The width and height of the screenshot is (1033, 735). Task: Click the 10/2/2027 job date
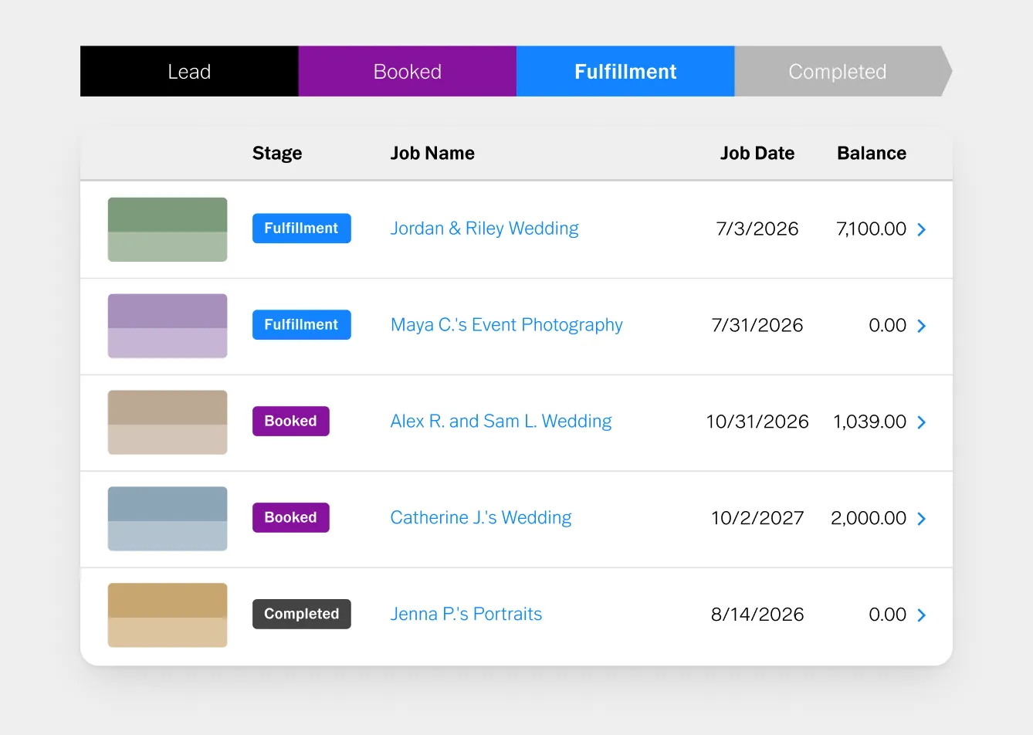(x=757, y=519)
